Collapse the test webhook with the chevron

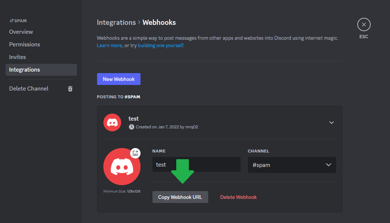click(331, 122)
